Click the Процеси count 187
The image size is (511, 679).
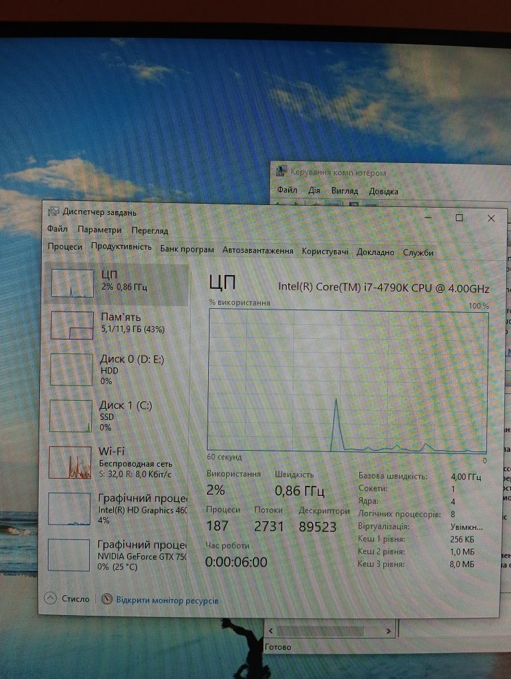pyautogui.click(x=217, y=526)
